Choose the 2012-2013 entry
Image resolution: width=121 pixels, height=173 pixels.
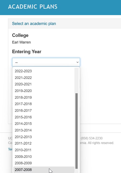coord(44,137)
